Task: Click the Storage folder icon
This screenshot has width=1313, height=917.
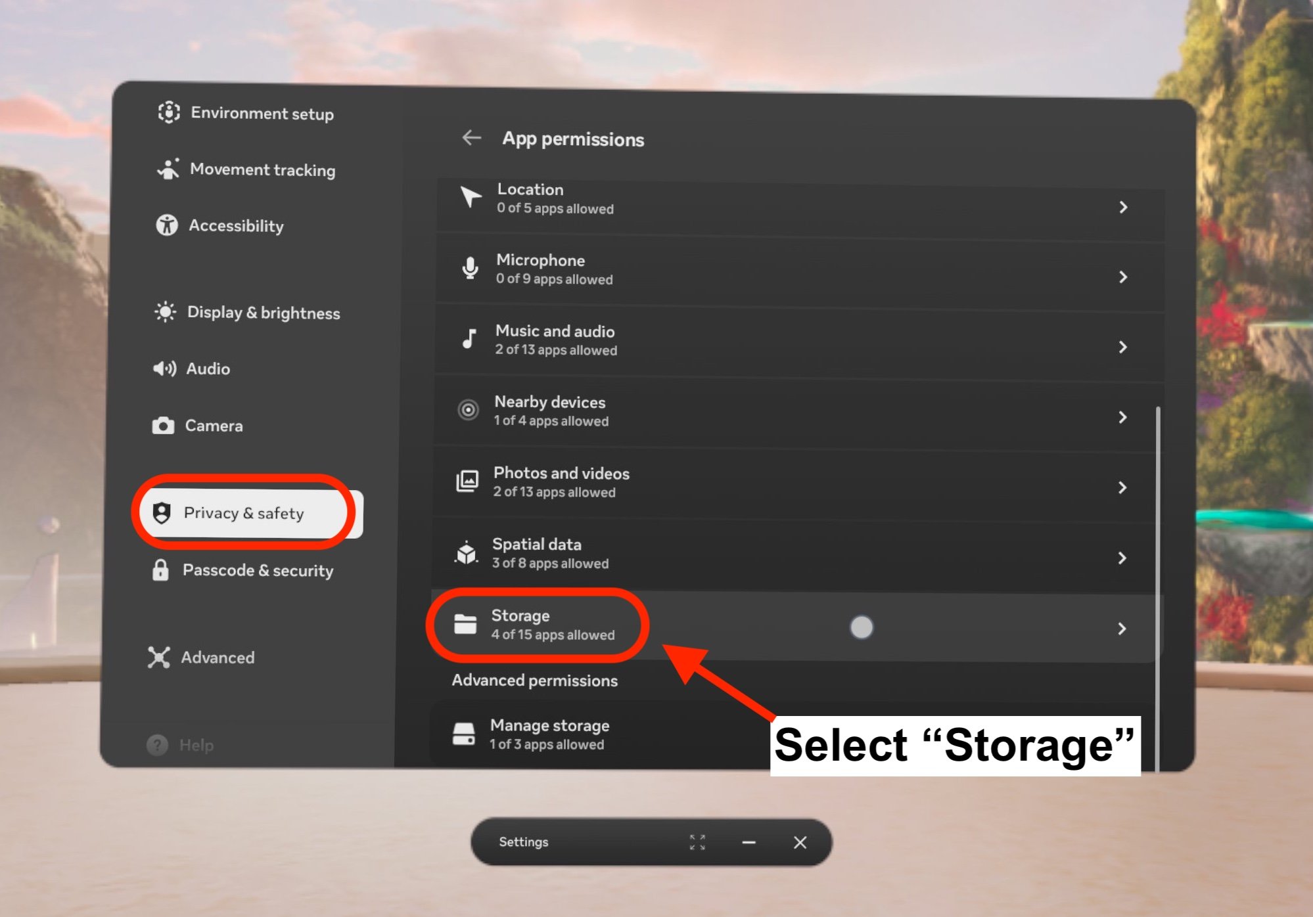Action: 465,623
